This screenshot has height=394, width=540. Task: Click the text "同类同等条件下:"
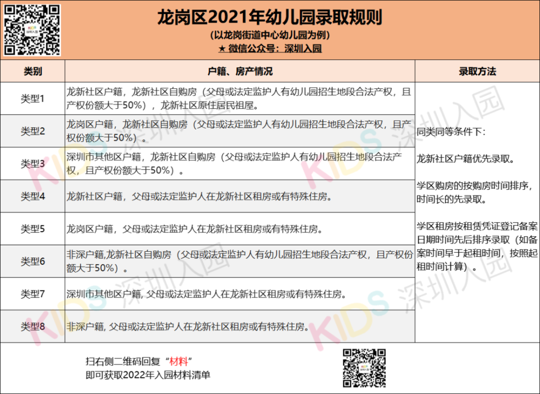451,132
